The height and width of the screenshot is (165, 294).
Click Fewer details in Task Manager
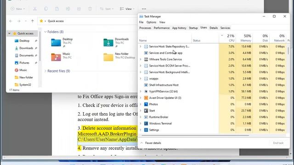pyautogui.click(x=151, y=143)
